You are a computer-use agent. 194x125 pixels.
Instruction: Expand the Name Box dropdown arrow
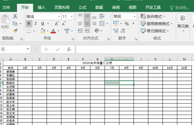[28, 49]
